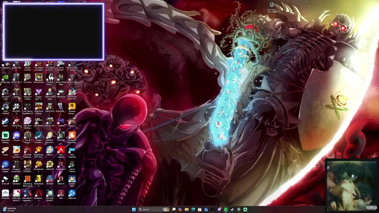Image resolution: width=379 pixels, height=213 pixels.
Task: Open the Battle.net desktop shortcut
Action: [72, 195]
